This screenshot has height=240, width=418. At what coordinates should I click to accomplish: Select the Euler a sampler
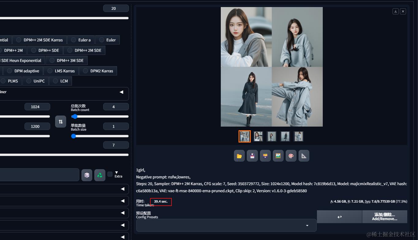click(81, 40)
